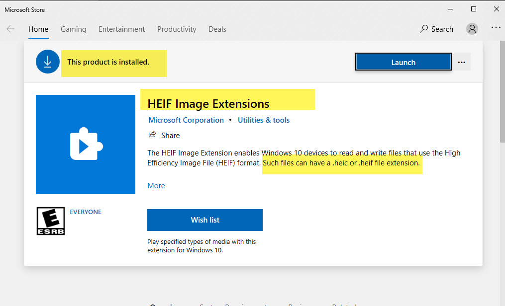Click the back arrow in navigation bar

[10, 29]
